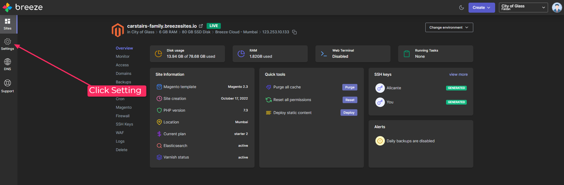Open the carstairs-family.breezesites.io site link
The width and height of the screenshot is (564, 185).
[x=162, y=26]
